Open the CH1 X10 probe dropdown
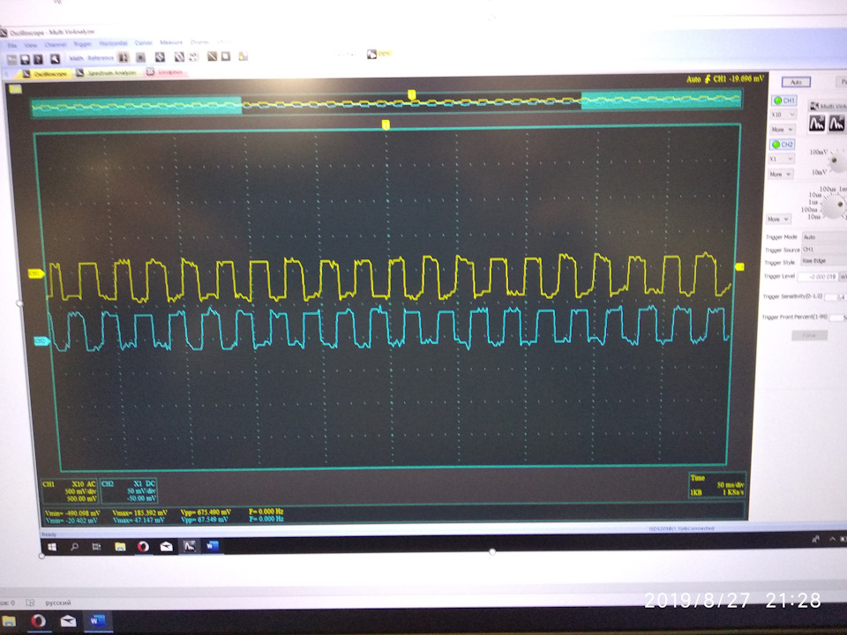This screenshot has height=635, width=847. point(783,115)
